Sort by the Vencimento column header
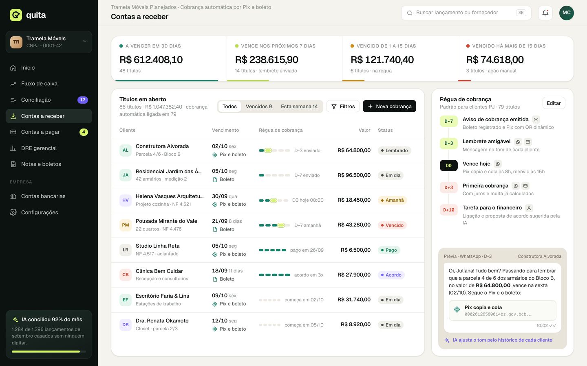This screenshot has height=366, width=587. coord(225,130)
